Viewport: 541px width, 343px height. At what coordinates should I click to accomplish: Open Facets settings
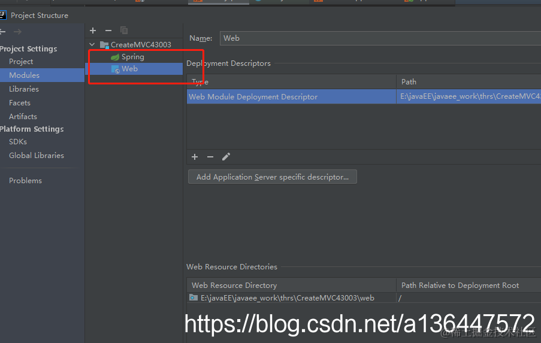[20, 103]
